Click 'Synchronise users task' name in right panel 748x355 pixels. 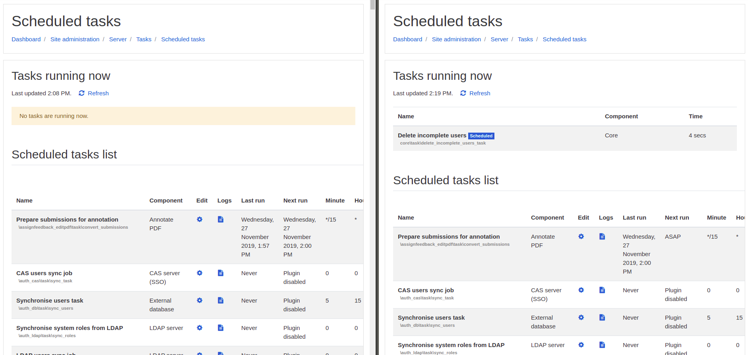point(431,318)
